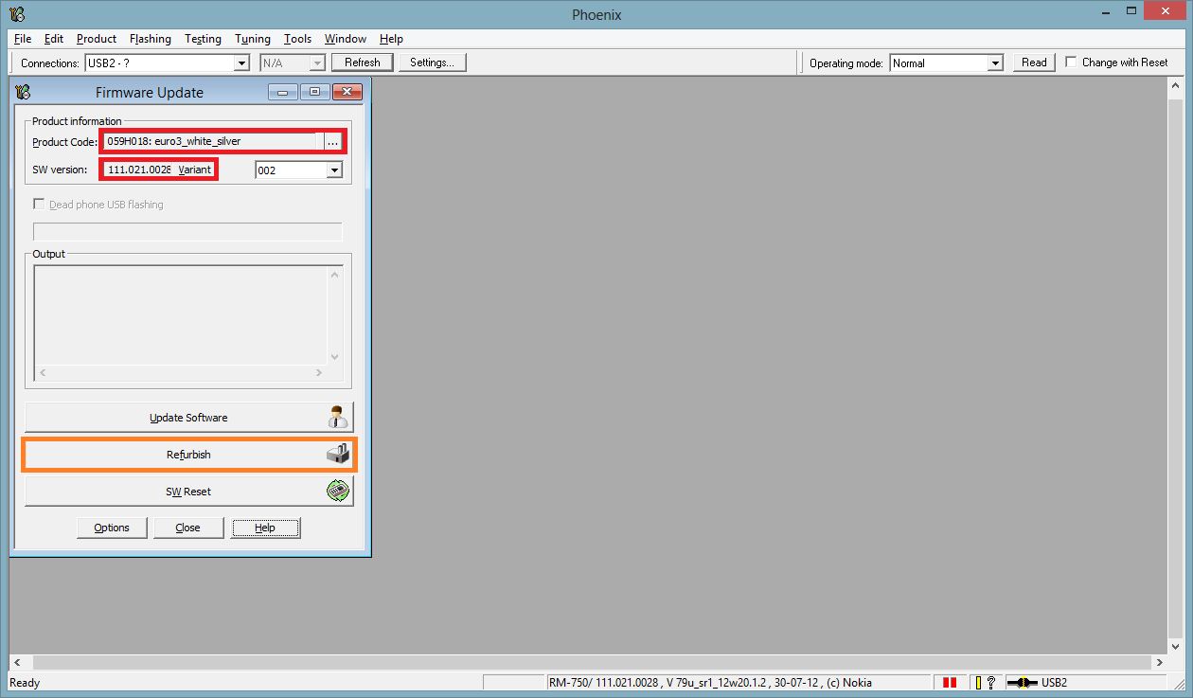
Task: Open the Edit menu
Action: tap(54, 39)
